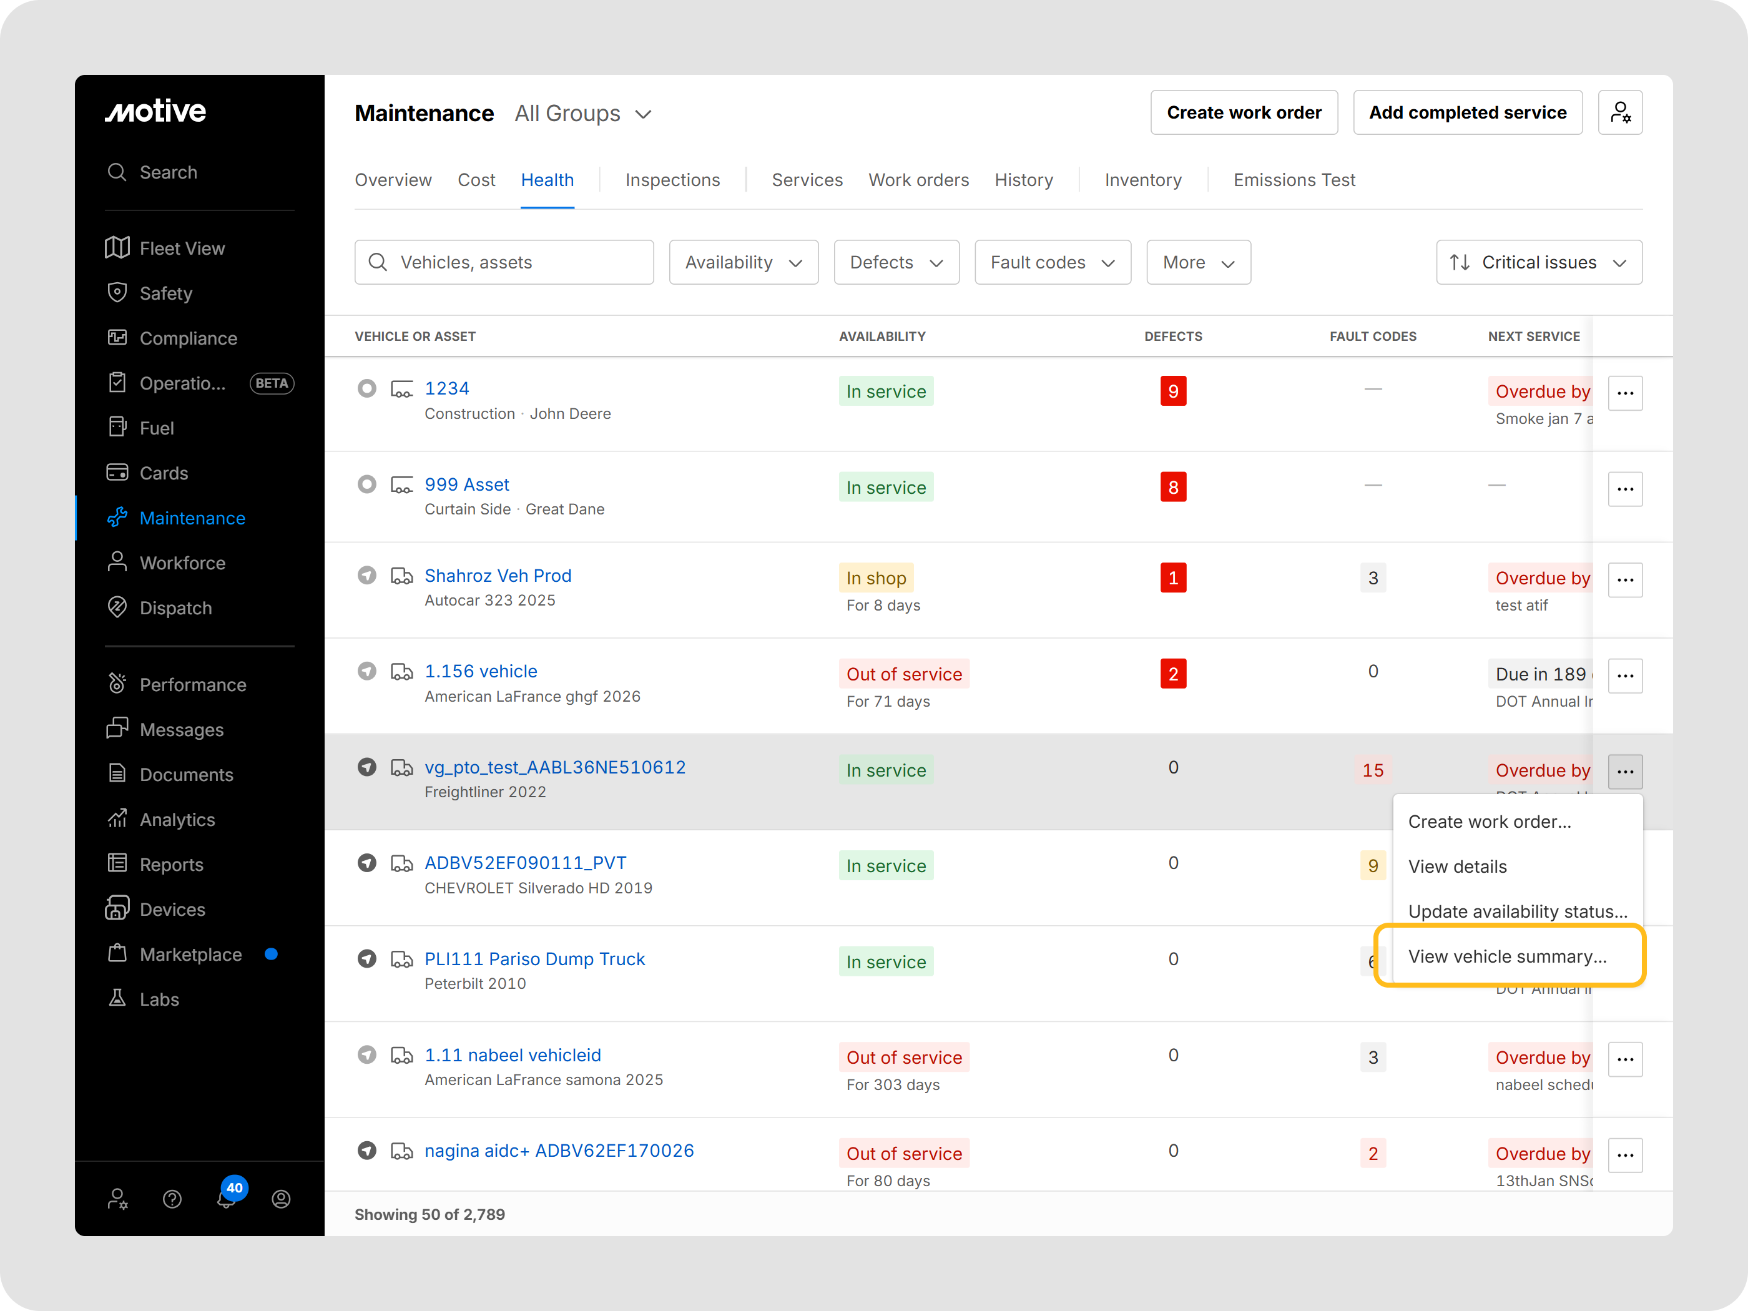This screenshot has height=1311, width=1748.
Task: Open the Cards icon in sidebar
Action: tap(117, 473)
